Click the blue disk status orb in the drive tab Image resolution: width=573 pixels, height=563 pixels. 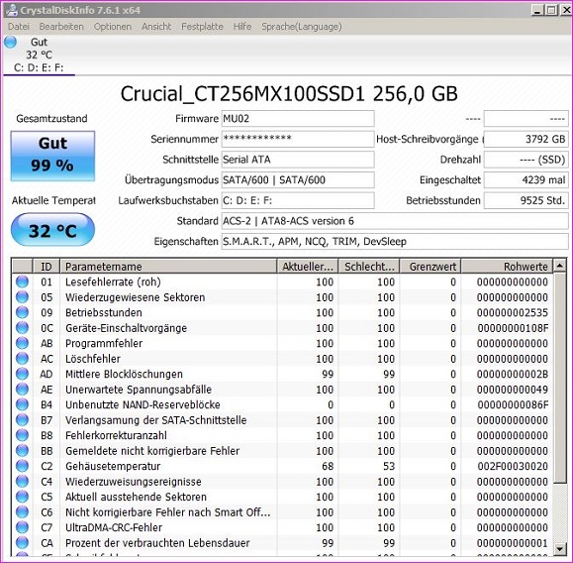click(10, 42)
